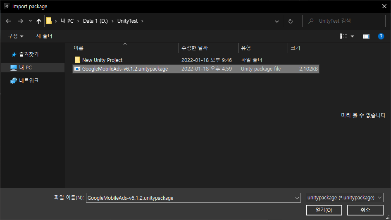The image size is (391, 220).
Task: Toggle the preview pane
Action: (x=366, y=36)
